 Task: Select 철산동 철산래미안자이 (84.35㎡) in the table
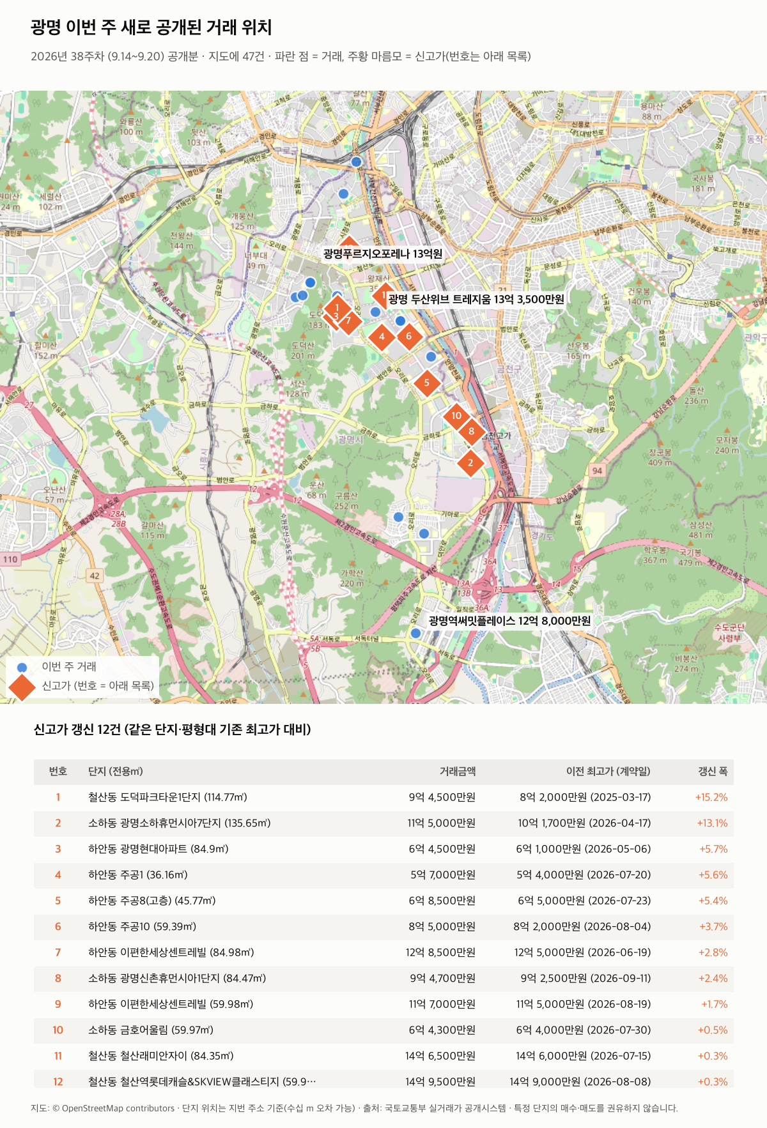(x=161, y=1056)
